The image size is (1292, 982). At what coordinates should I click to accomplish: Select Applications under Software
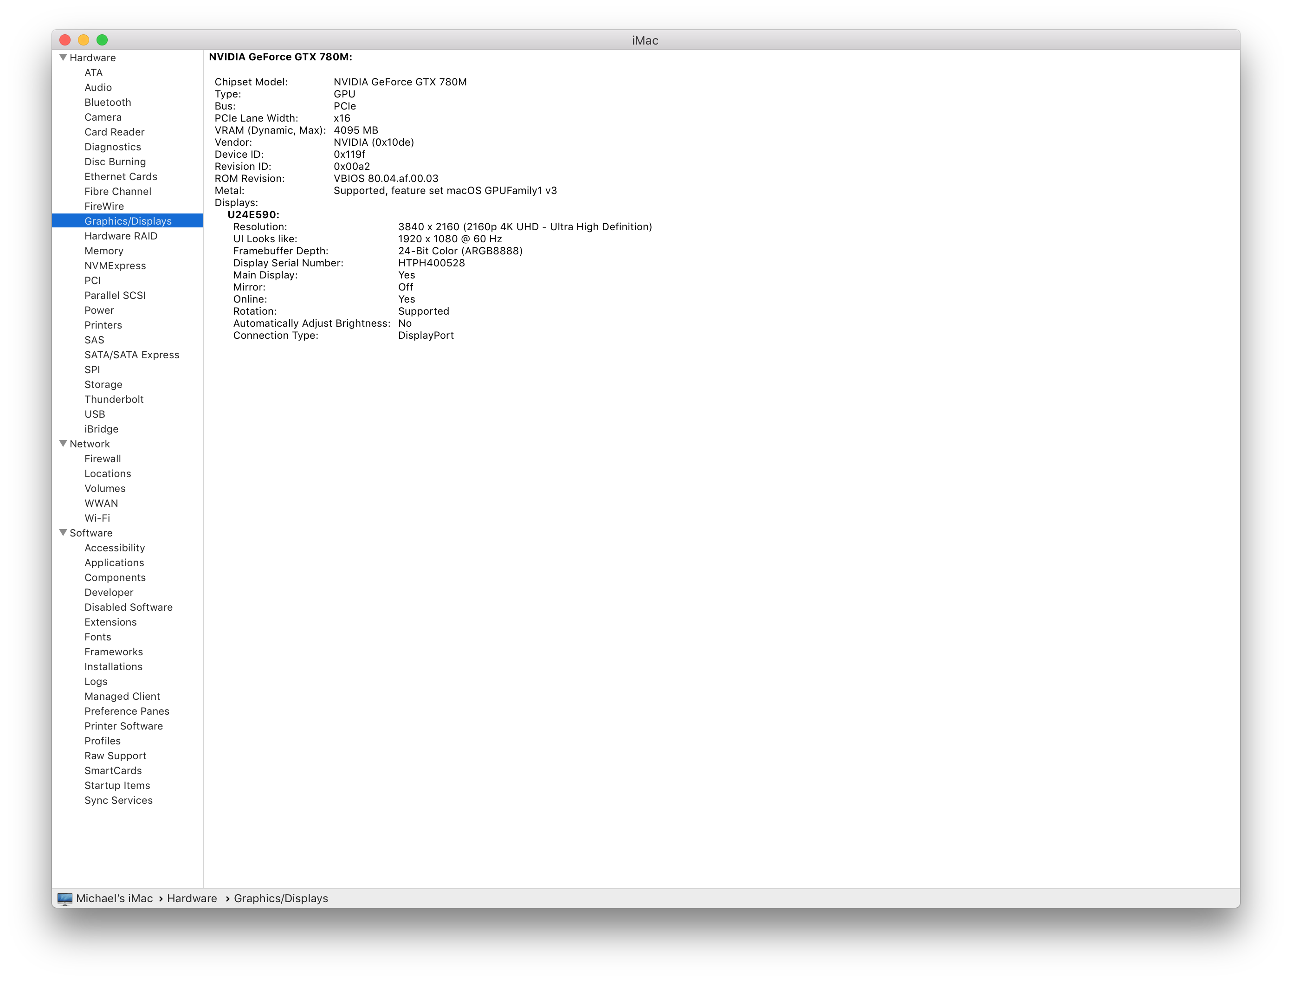pos(114,562)
